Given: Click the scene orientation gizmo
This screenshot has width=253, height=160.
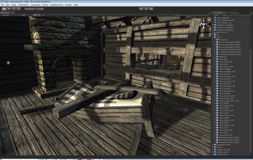Looking at the screenshot, I should coord(204,24).
